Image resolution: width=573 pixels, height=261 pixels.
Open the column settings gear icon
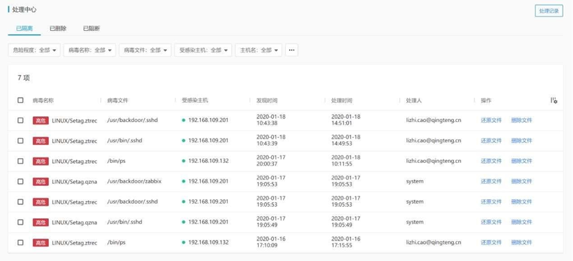coord(554,100)
